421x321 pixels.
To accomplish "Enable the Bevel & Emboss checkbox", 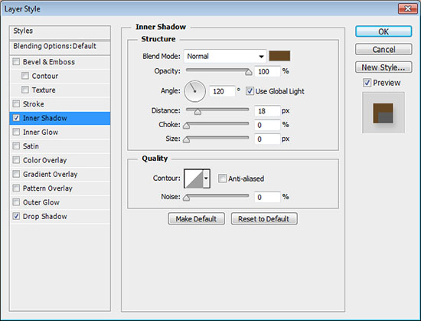I will click(16, 62).
